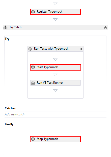Viewport: 111px width, 157px height.
Task: Click the Run VS Test Runner icon
Action: tap(33, 83)
